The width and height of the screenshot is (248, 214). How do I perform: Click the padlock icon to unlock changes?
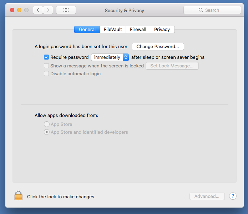(x=18, y=195)
